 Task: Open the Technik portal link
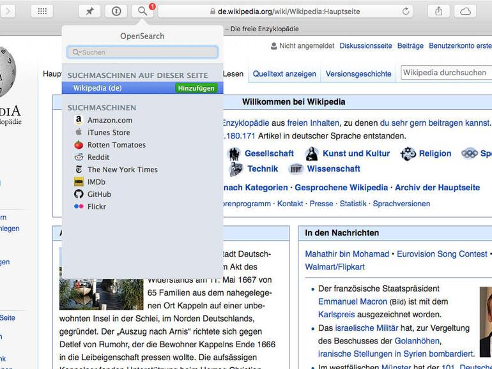[x=263, y=169]
